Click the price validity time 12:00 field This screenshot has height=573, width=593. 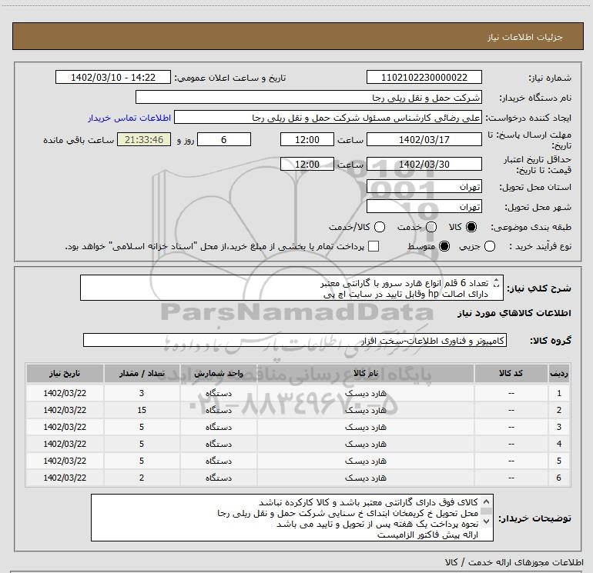[x=307, y=165]
